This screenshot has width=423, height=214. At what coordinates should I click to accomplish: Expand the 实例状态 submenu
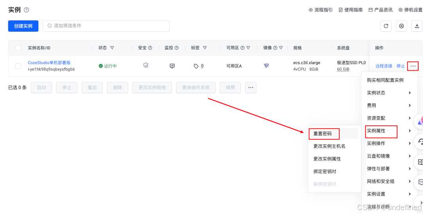click(389, 93)
